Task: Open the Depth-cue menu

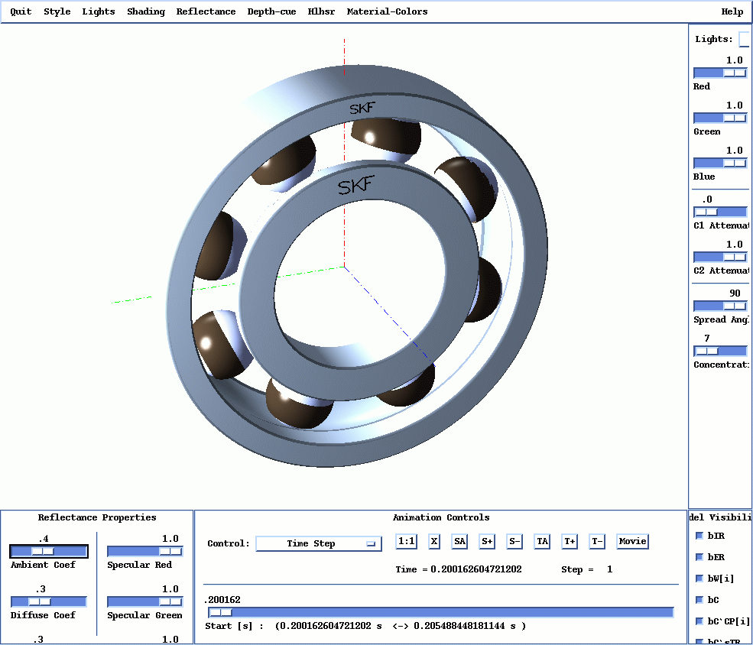Action: 271,11
